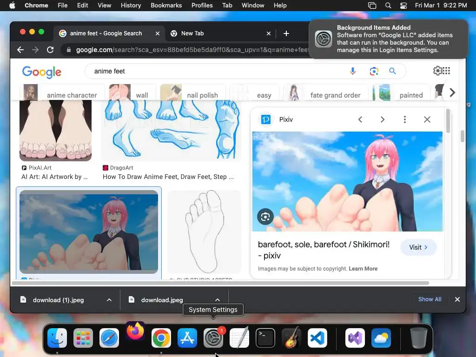Open a new Chrome tab with plus

286,33
